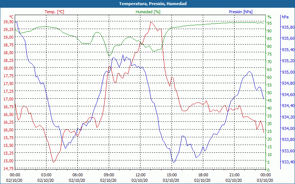
Task: Click the 15:00 time axis label
Action: [x=171, y=175]
